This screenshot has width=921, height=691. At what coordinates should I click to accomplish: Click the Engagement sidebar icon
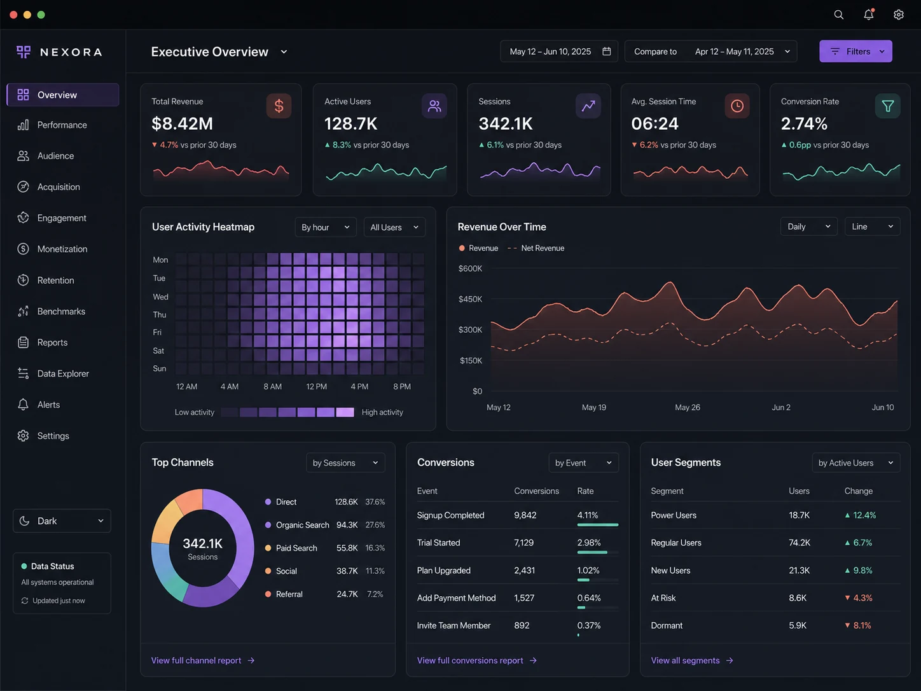coord(24,218)
